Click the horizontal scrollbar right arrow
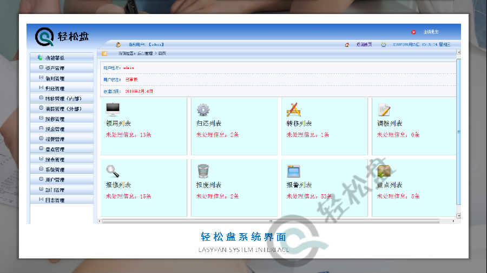The image size is (487, 273). click(x=453, y=221)
